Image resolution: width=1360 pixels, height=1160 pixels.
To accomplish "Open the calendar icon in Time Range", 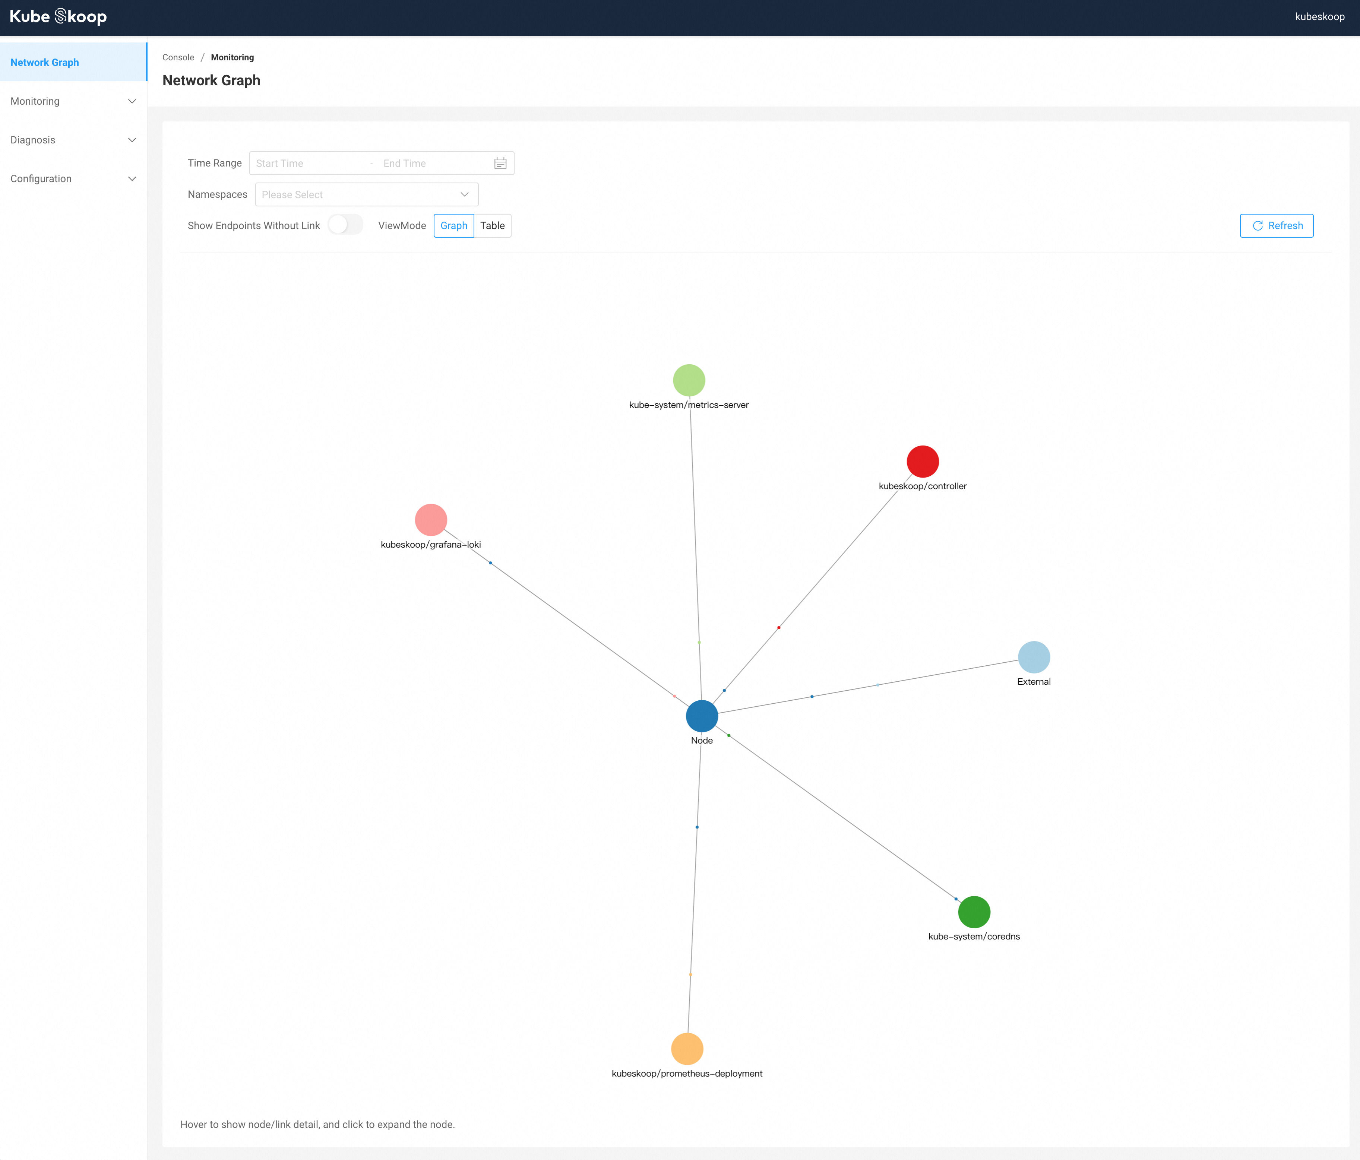I will click(x=500, y=164).
